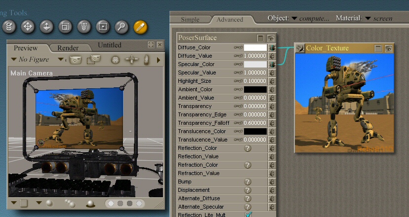Toggle the sphere ground shadow icon

pos(90,204)
